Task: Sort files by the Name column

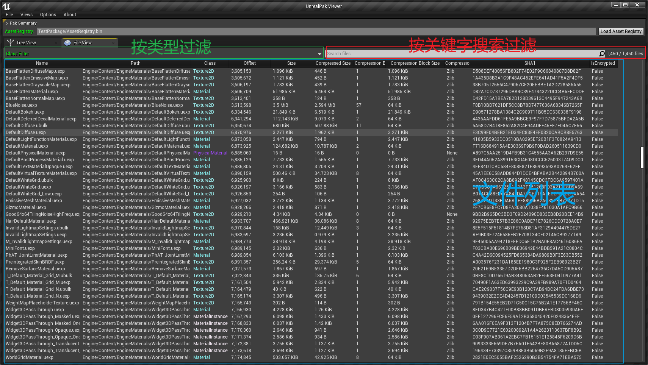Action: pyautogui.click(x=42, y=63)
